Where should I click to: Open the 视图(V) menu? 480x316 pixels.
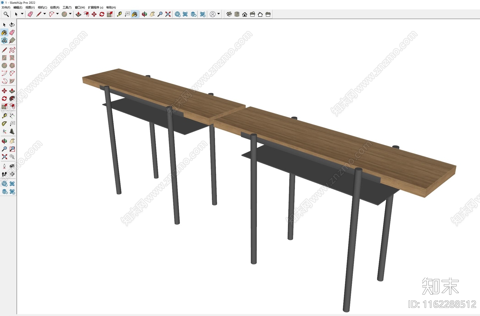pos(30,8)
